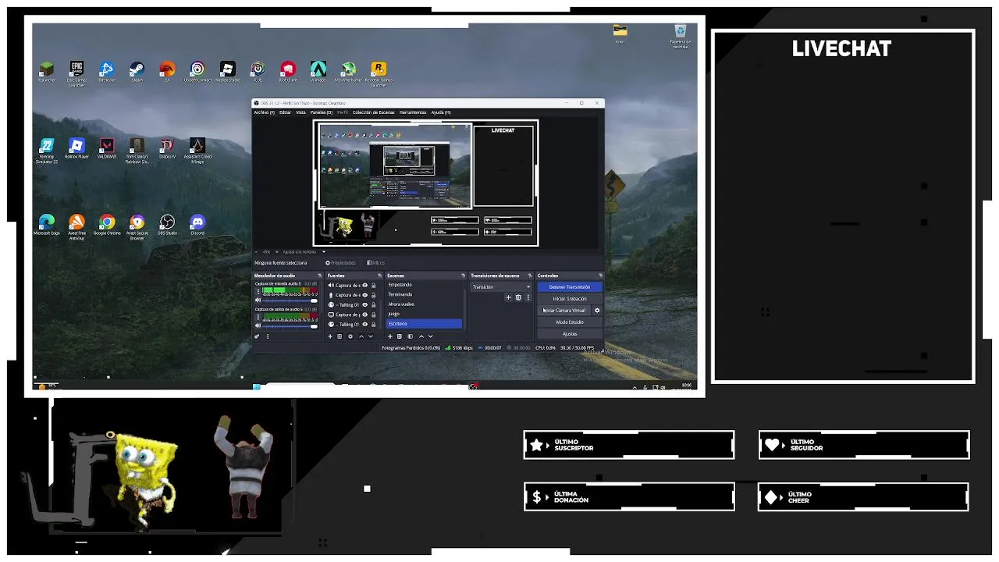Launch VALORANT desktop shortcut

point(107,148)
